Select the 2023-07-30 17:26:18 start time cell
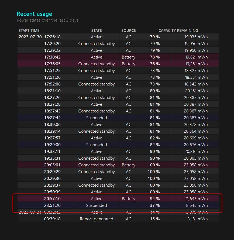The image size is (234, 240). click(40, 37)
